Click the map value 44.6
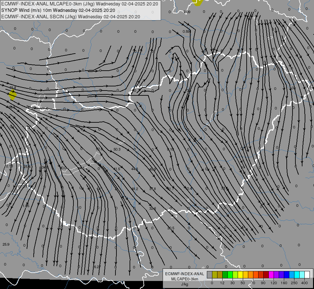The image size is (314, 289). (x=135, y=169)
